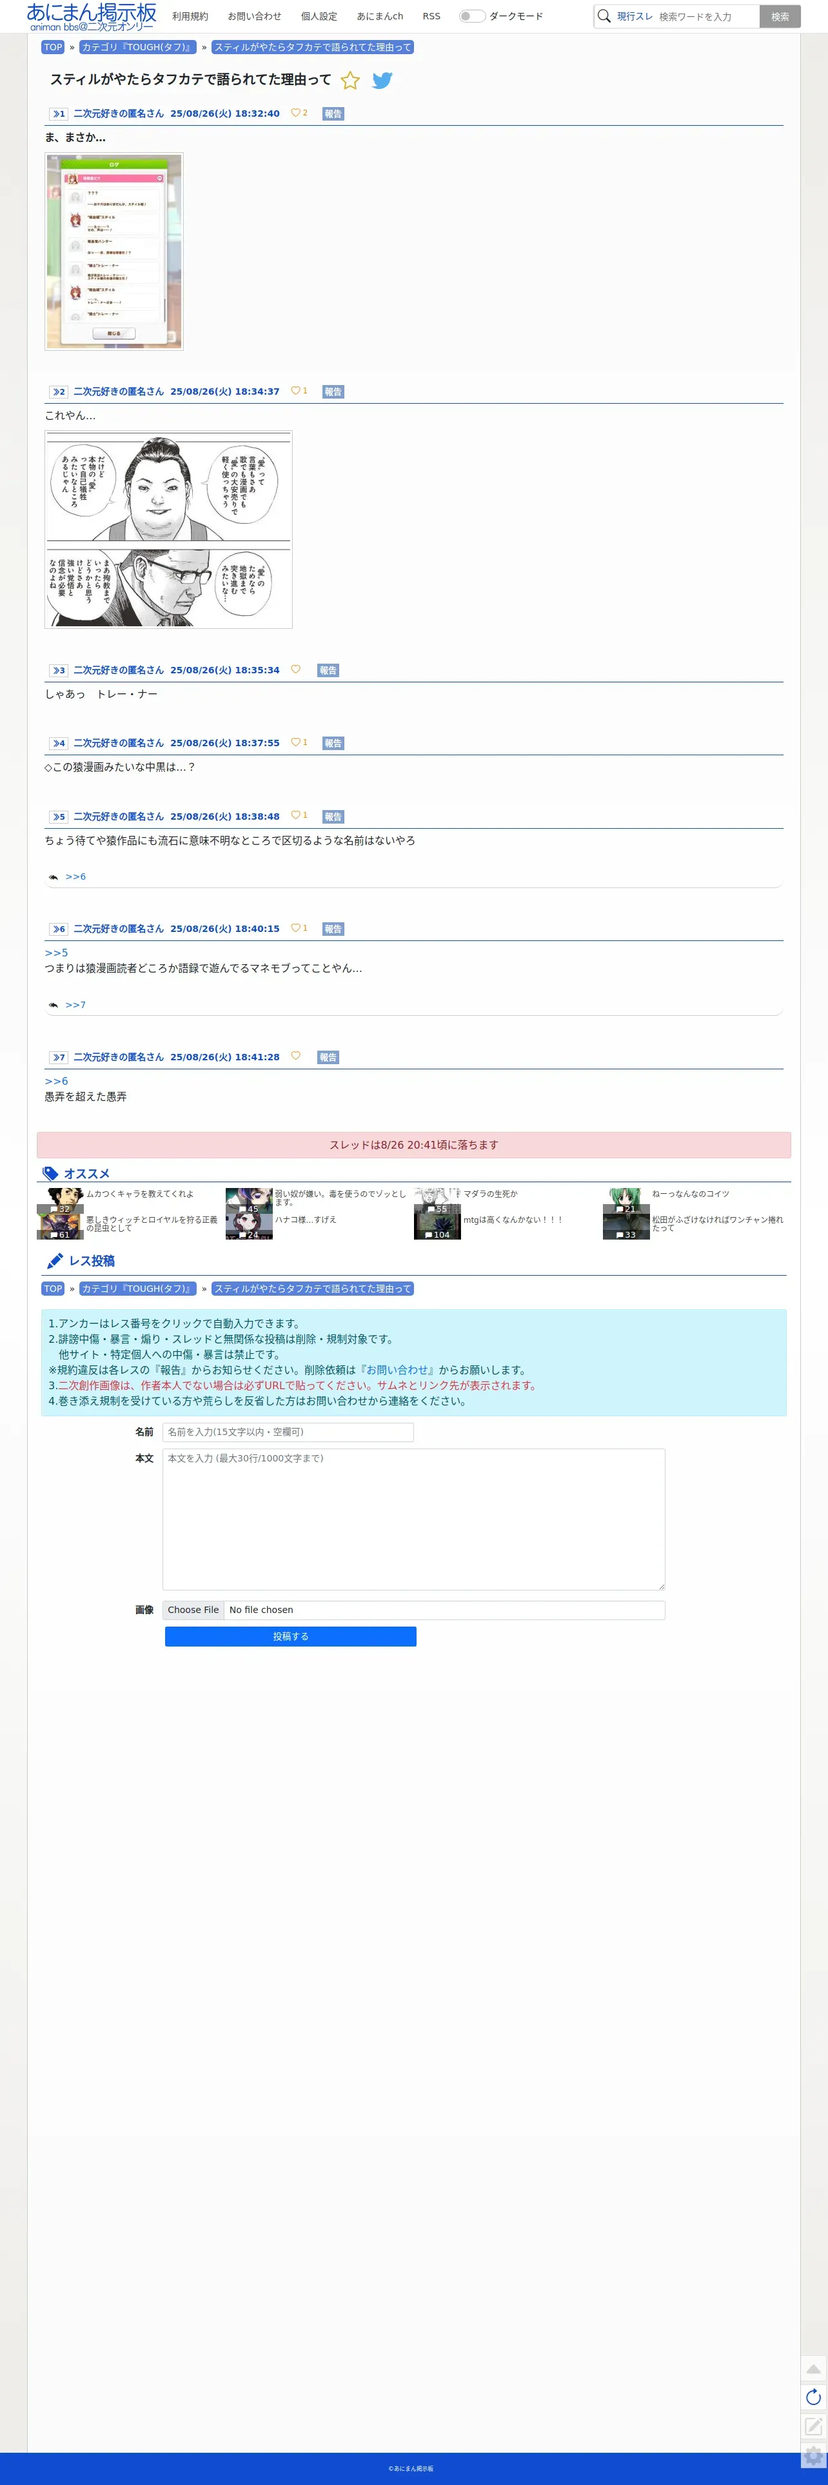Screen dimensions: 828x2485
Task: Click post 1 author 二次元好きの匿名さん
Action: pos(119,114)
